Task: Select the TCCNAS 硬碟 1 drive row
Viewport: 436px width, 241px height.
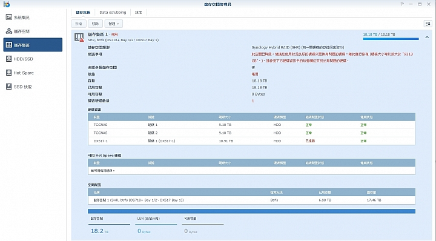Action: point(251,125)
